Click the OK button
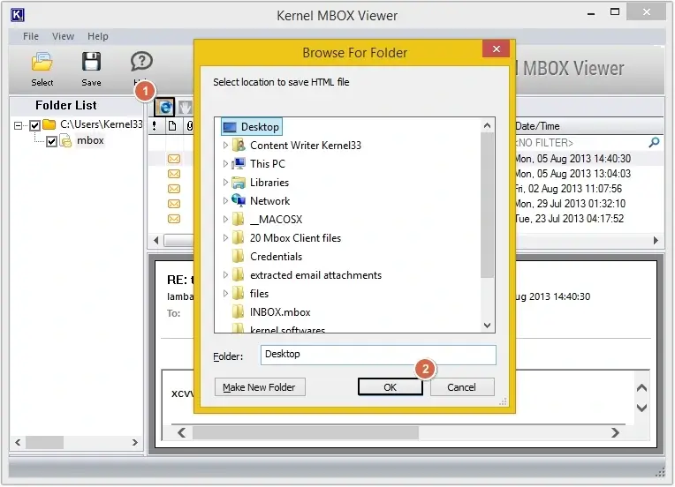Screen dimensions: 675x487 tap(390, 387)
